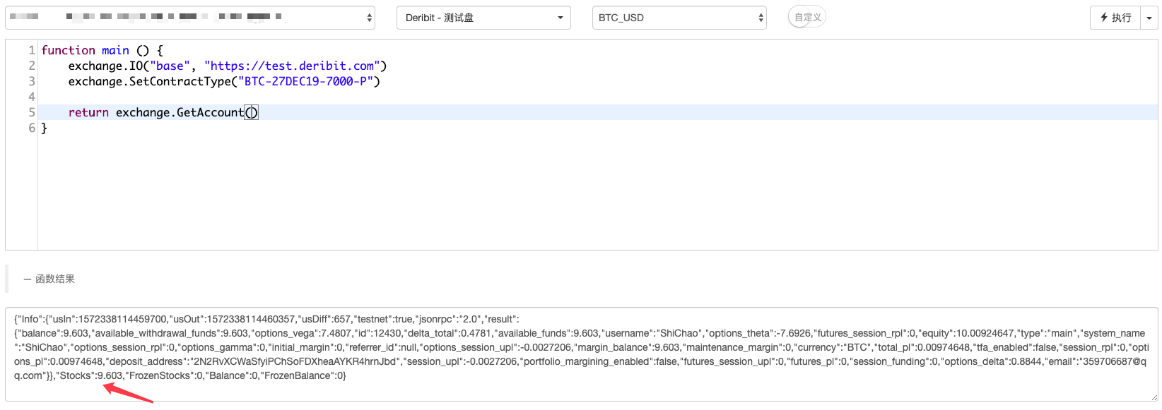Click the 执行 (Execute) button
The image size is (1162, 410).
point(1115,18)
